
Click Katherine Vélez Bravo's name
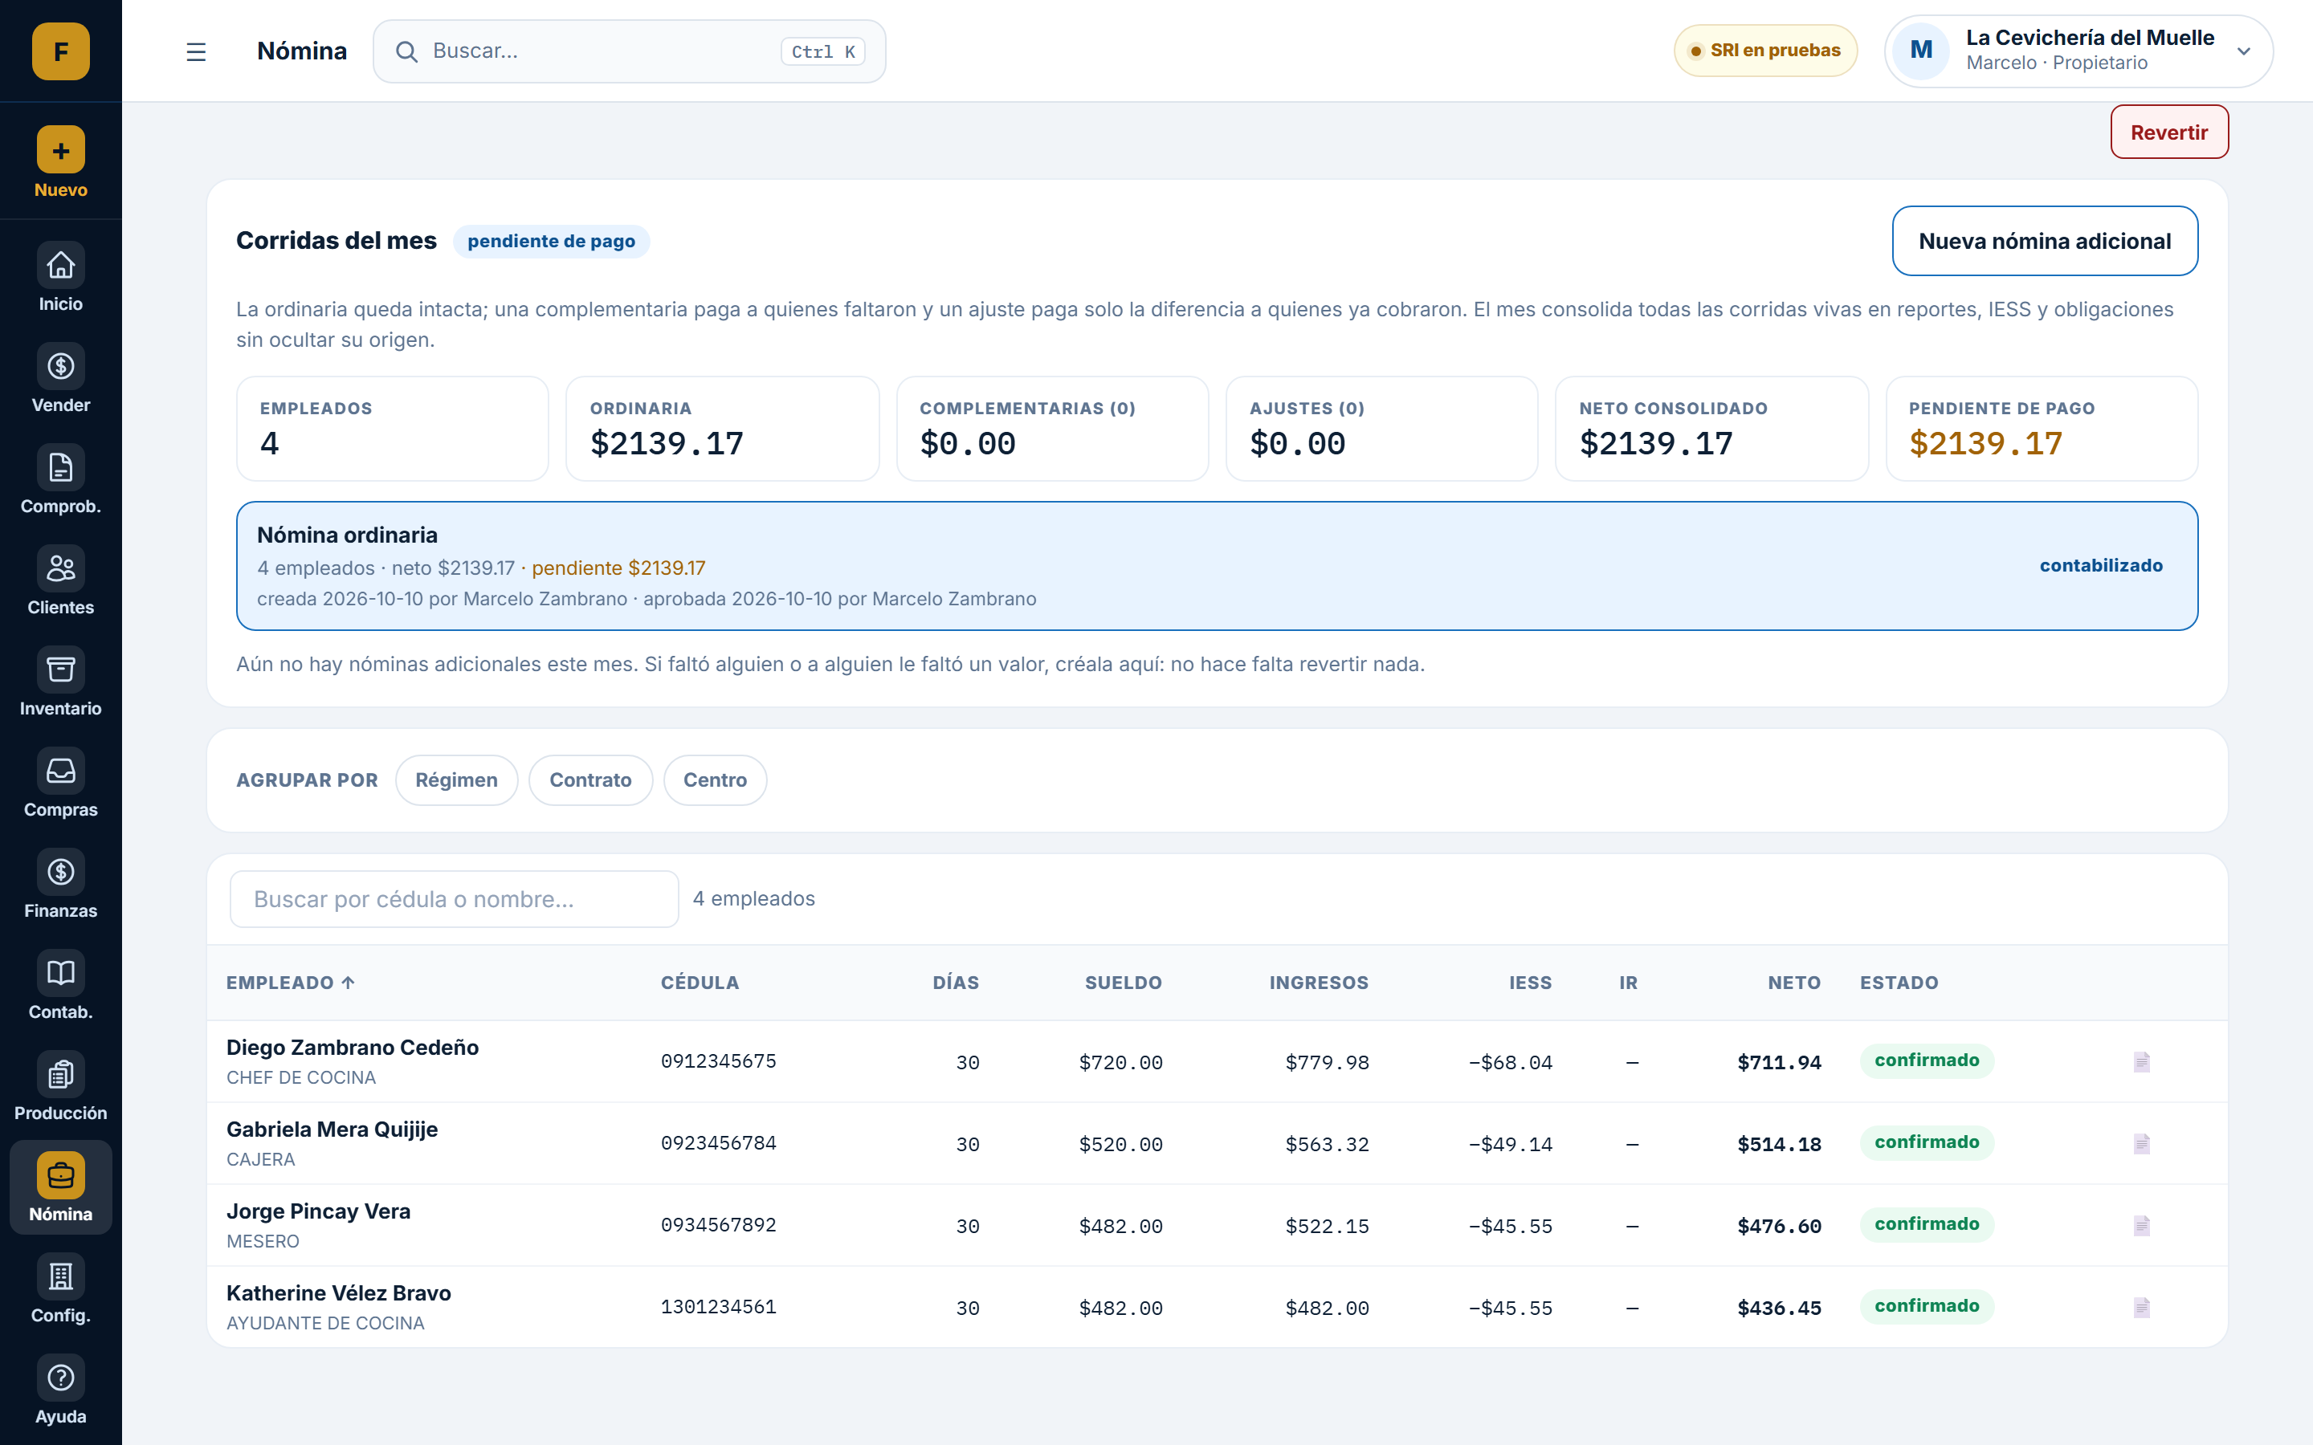click(x=338, y=1293)
